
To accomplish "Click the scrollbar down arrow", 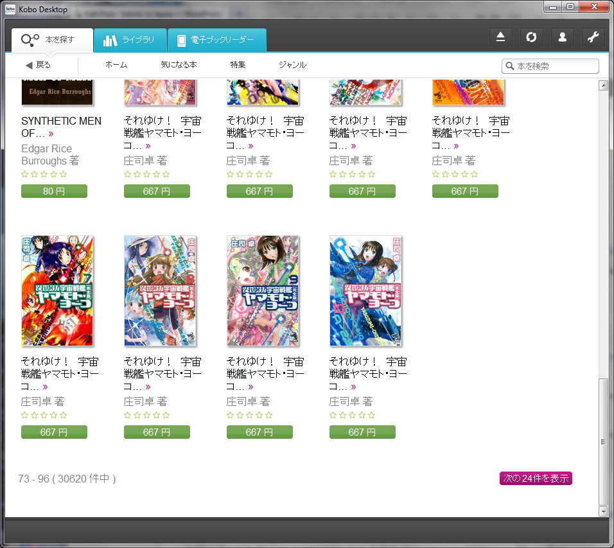I will (x=604, y=511).
